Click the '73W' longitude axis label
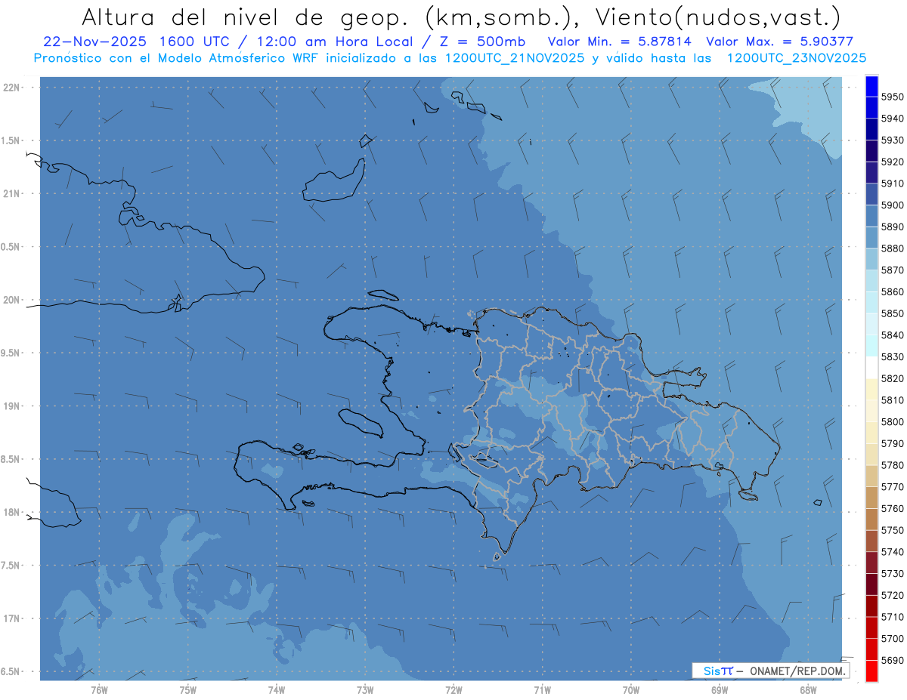This screenshot has width=907, height=700. [x=365, y=689]
